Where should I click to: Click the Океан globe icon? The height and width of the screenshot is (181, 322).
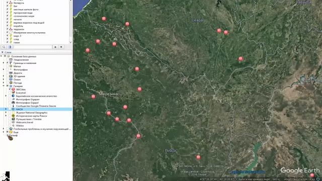(x=11, y=79)
